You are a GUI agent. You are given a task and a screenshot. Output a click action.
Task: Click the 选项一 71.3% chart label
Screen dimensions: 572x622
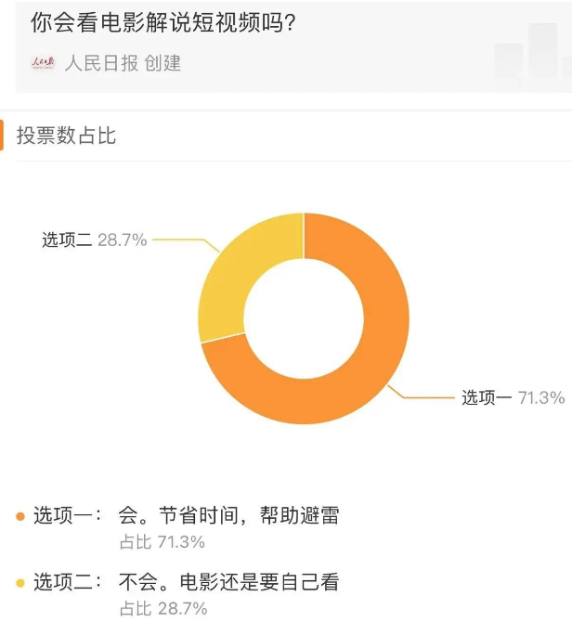(513, 397)
